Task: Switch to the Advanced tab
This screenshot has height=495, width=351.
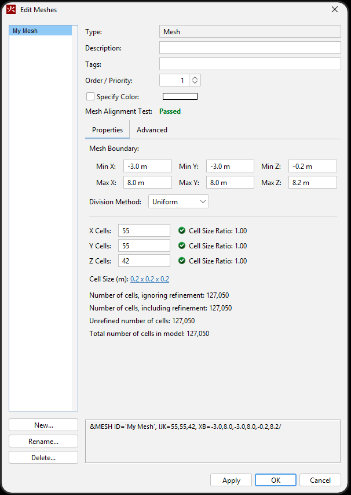Action: [152, 130]
